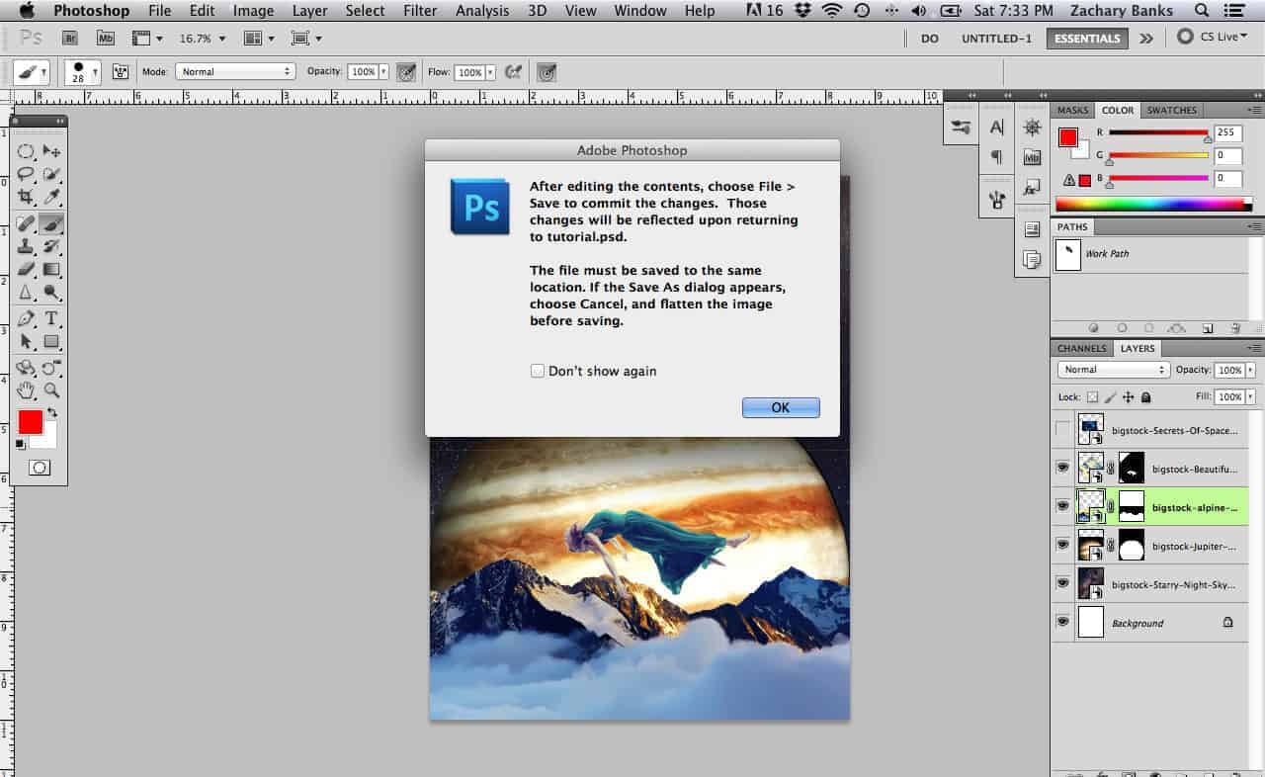Switch to the Masks tab
Image resolution: width=1265 pixels, height=777 pixels.
tap(1073, 110)
